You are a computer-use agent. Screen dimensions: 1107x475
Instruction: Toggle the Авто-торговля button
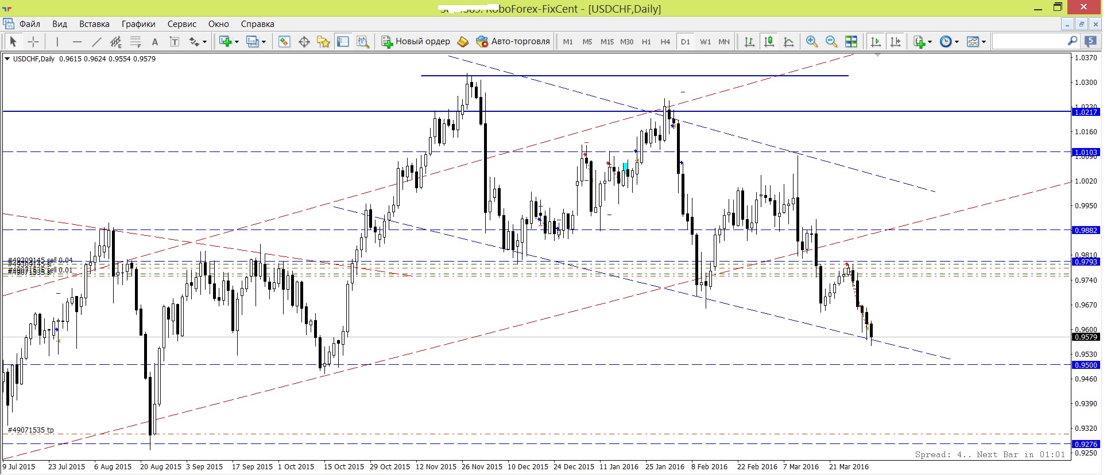(513, 41)
